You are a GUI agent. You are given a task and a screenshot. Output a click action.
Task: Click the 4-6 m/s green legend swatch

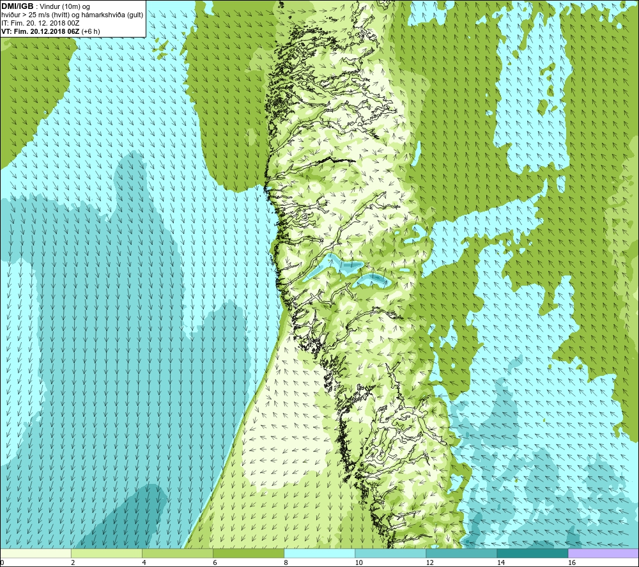177,553
